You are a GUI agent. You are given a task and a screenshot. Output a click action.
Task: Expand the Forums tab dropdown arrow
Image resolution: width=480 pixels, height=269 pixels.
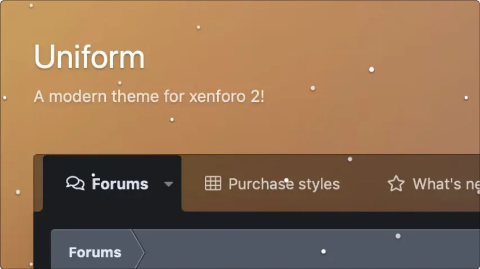click(168, 184)
